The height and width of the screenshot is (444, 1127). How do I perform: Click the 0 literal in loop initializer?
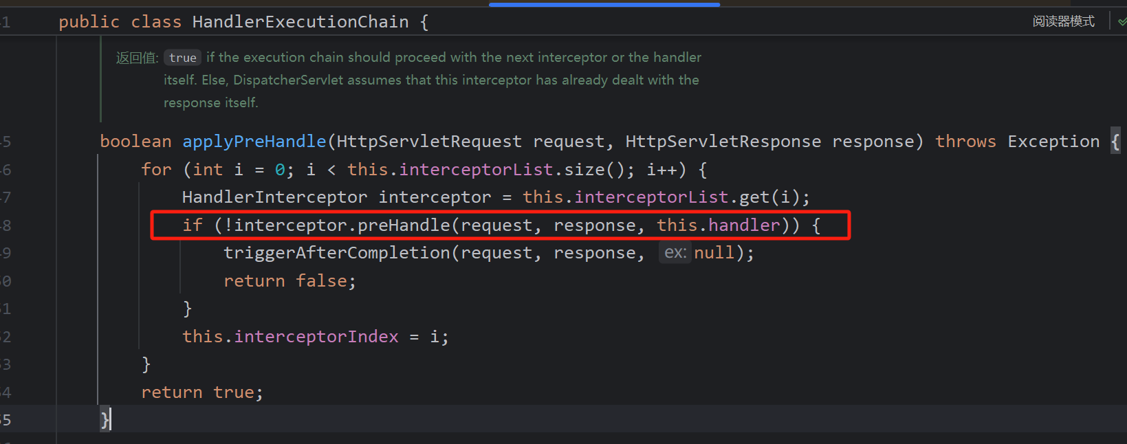[280, 170]
